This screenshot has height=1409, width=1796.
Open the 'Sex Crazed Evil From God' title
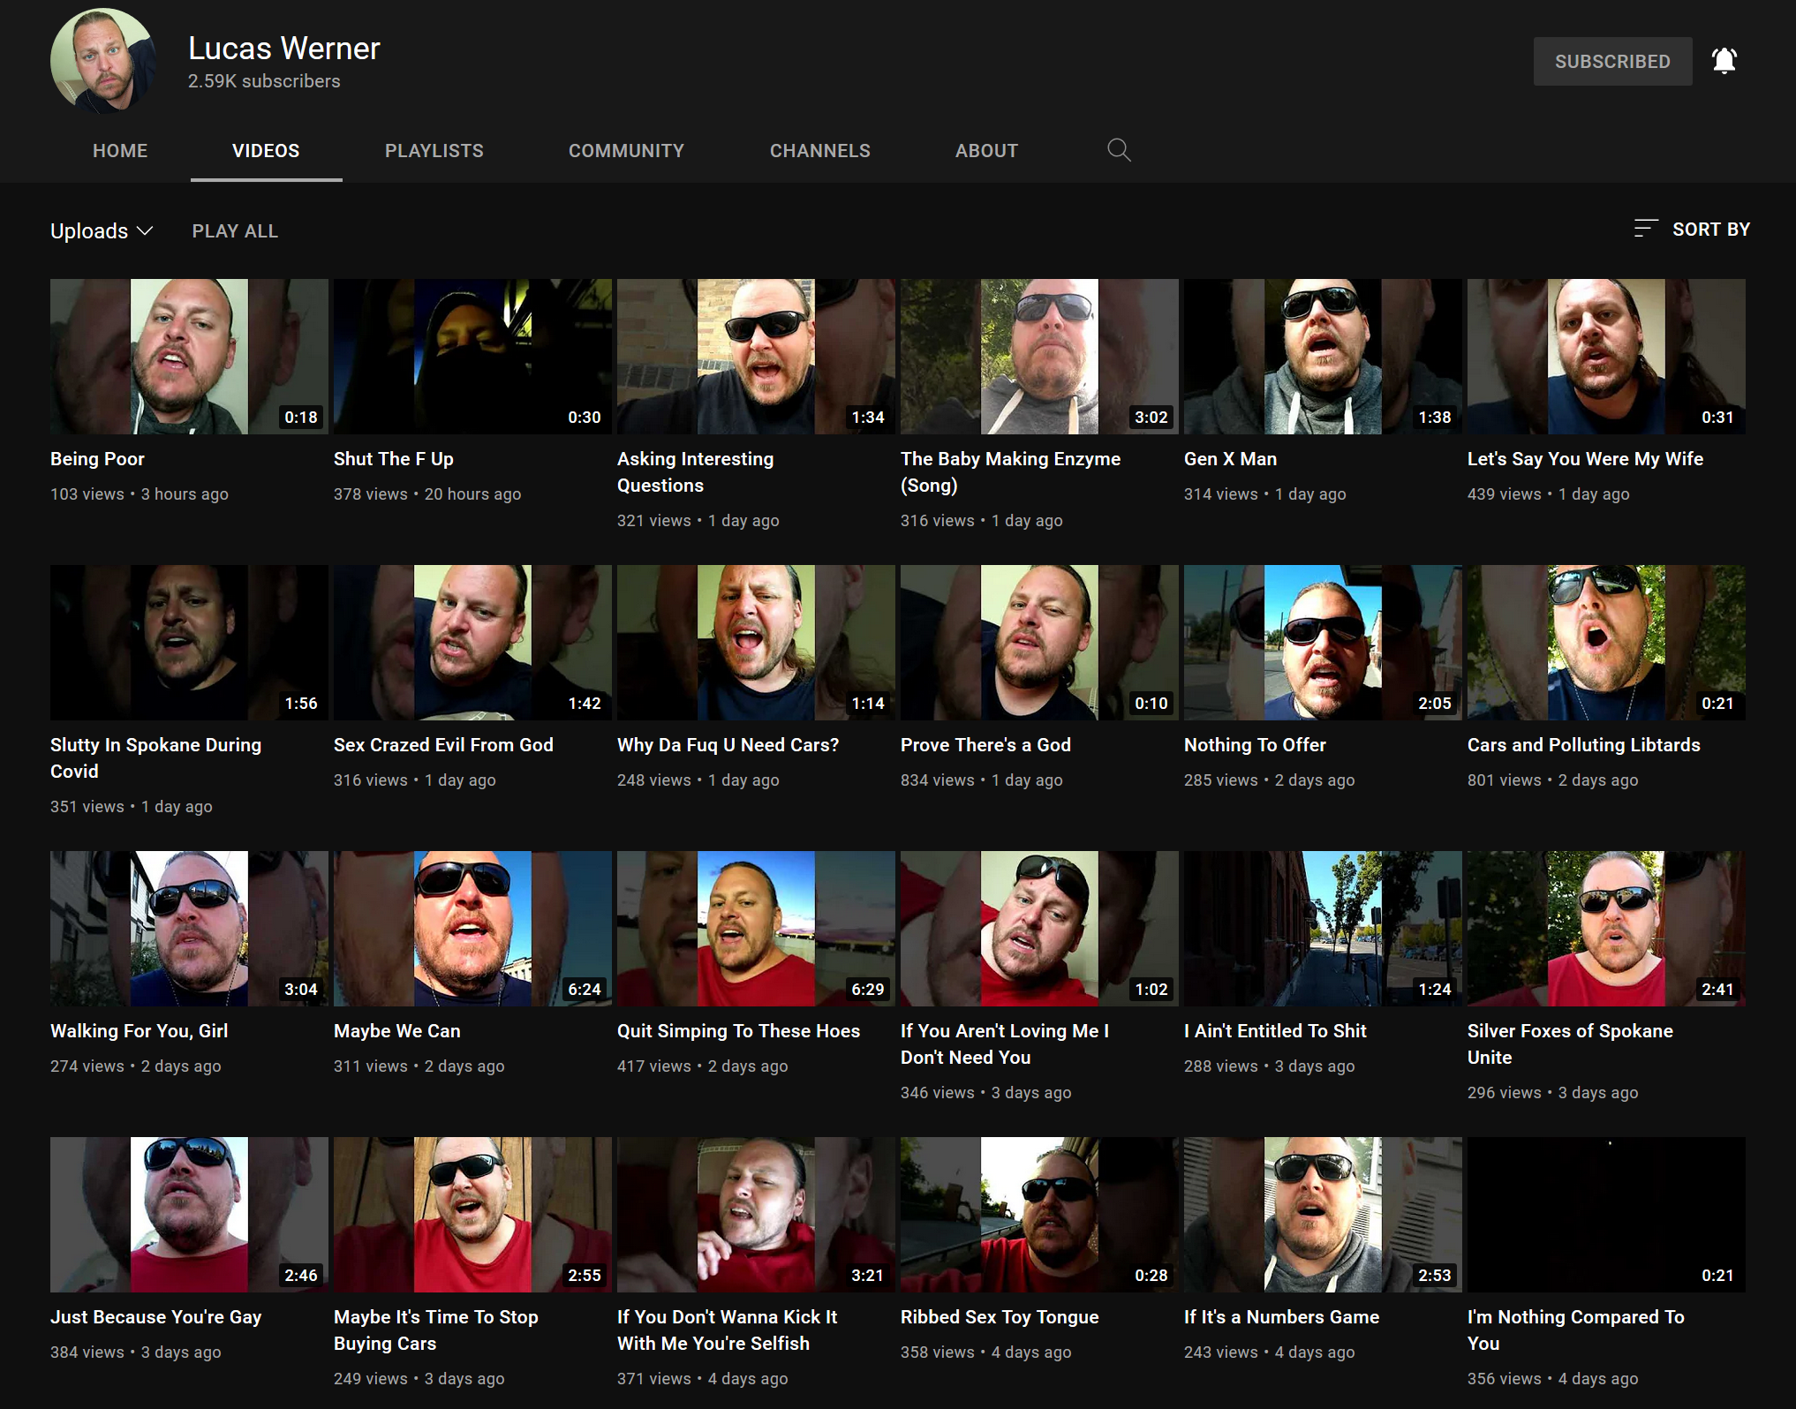(x=443, y=745)
